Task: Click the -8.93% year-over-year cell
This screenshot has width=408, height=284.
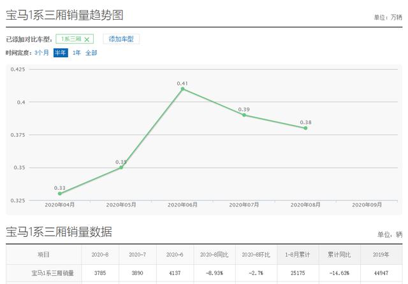Action: coord(214,273)
